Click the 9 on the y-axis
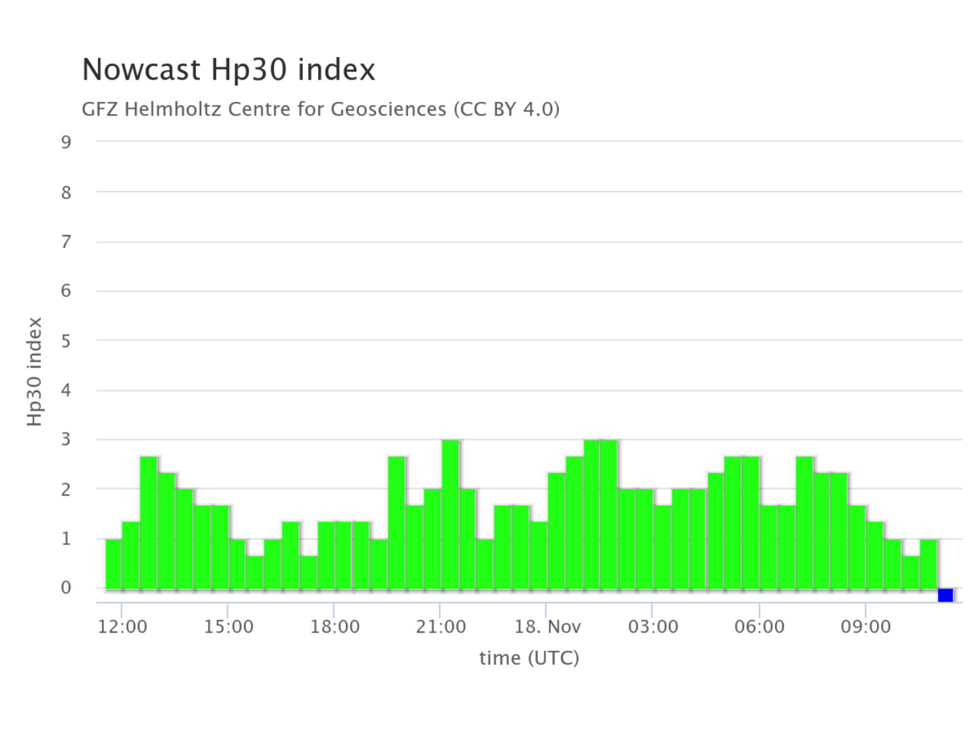 (x=66, y=142)
